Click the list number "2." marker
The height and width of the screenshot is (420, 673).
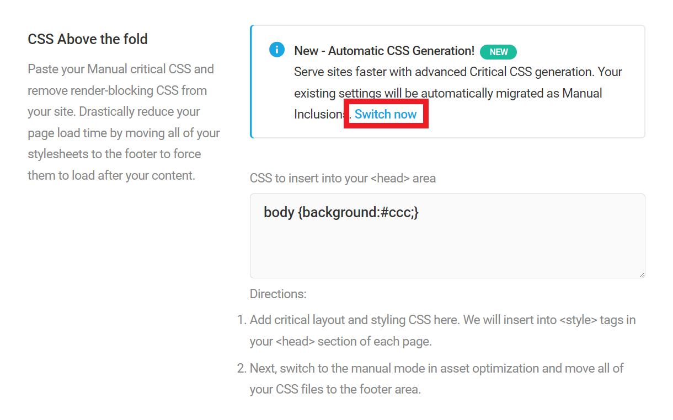coord(241,368)
